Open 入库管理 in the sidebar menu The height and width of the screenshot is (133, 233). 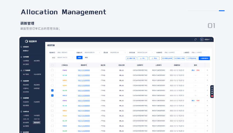click(26, 115)
